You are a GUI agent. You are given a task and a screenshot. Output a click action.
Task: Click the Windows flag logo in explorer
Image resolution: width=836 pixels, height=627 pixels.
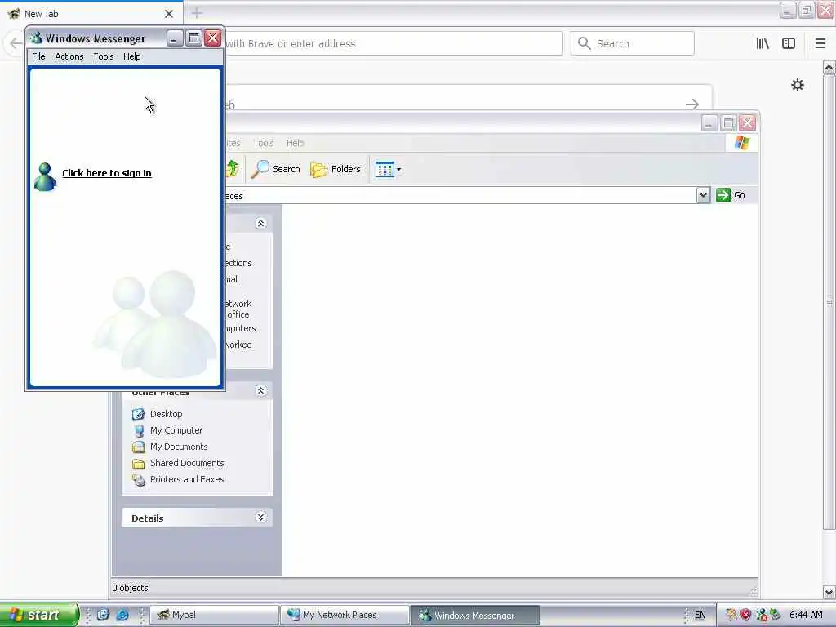pyautogui.click(x=741, y=143)
